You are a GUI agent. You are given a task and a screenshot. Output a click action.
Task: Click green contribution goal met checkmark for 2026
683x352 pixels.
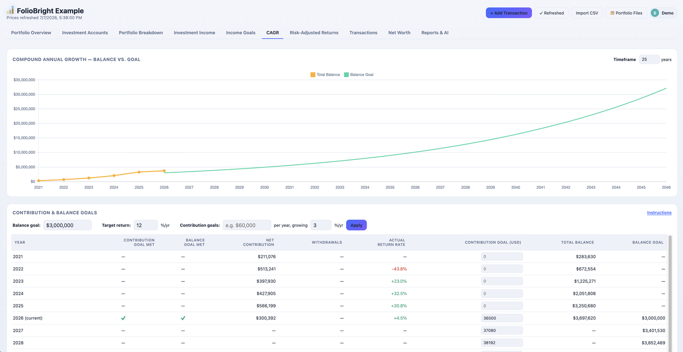pos(123,318)
